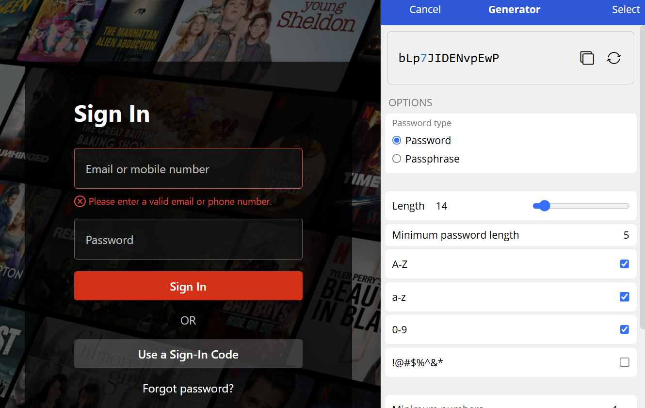Screen dimensions: 645x408
Task: Click the Generator panel scrollbar
Action: (x=643, y=177)
